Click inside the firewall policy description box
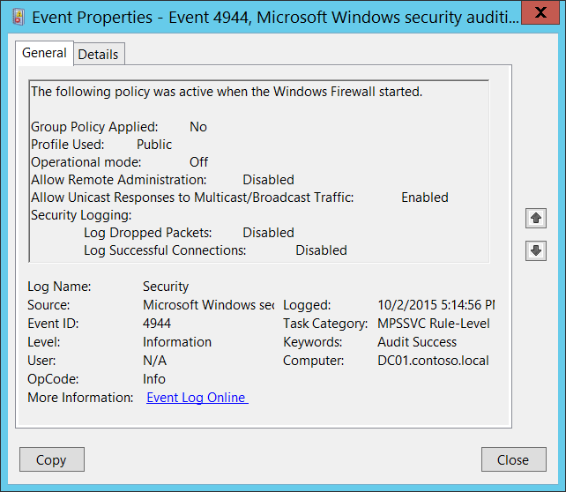This screenshot has width=566, height=492. click(x=258, y=171)
